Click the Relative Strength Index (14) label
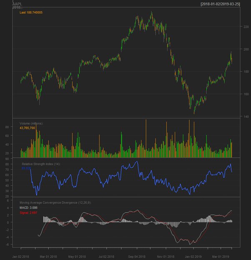Screen dimensions: 251x260 point(41,164)
